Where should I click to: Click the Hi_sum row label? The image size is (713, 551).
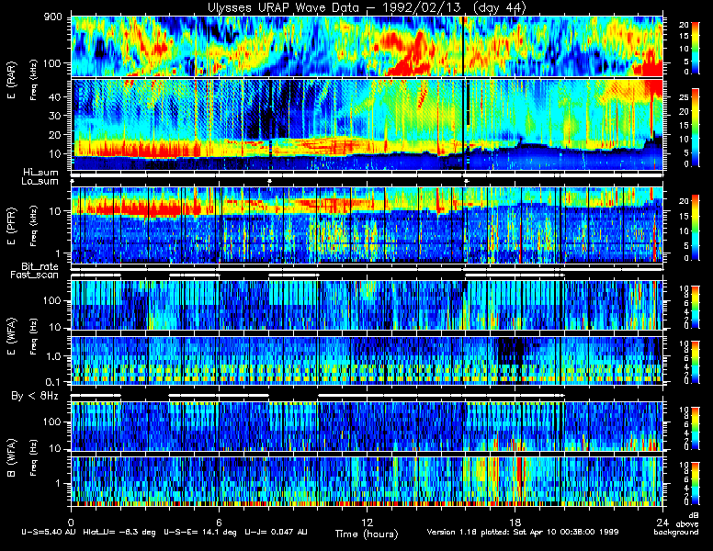[x=41, y=173]
